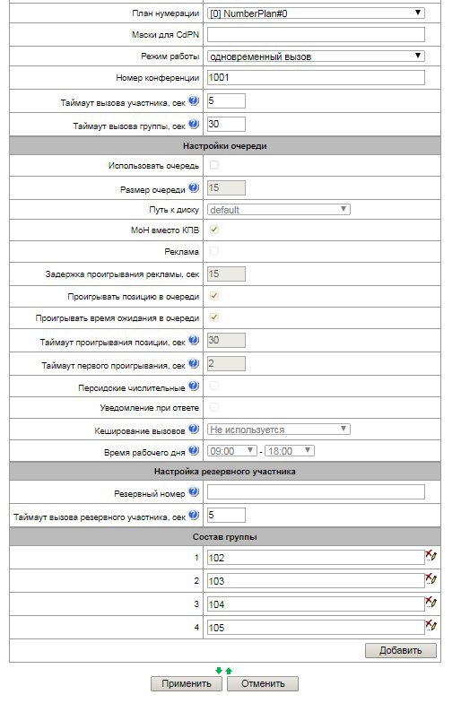Open help for Таймаут вызова участника
461x712 pixels.
pos(194,100)
